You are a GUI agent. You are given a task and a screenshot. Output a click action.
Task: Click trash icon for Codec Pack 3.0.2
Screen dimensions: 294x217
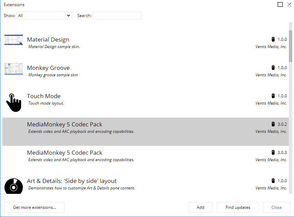click(x=273, y=124)
